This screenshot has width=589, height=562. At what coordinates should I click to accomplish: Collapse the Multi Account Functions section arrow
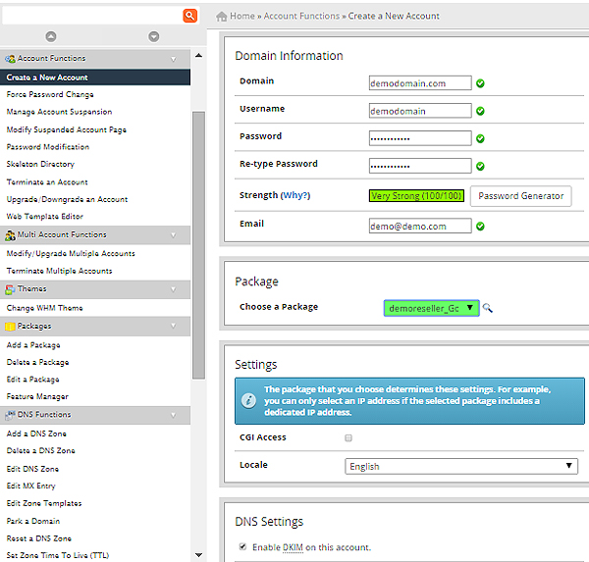174,235
